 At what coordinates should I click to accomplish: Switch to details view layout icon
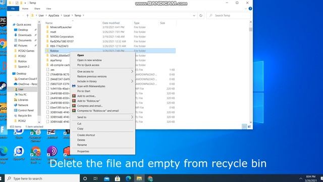coord(244,126)
